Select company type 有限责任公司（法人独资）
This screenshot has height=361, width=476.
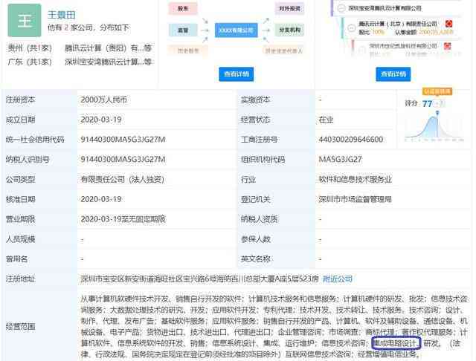click(x=122, y=180)
